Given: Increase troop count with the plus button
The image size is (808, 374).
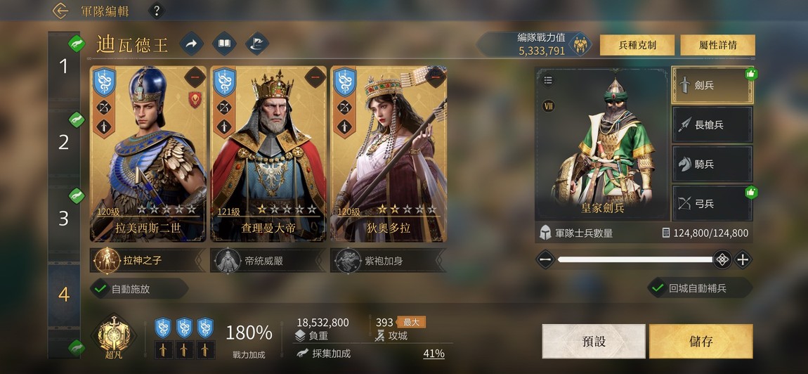Looking at the screenshot, I should [x=743, y=259].
